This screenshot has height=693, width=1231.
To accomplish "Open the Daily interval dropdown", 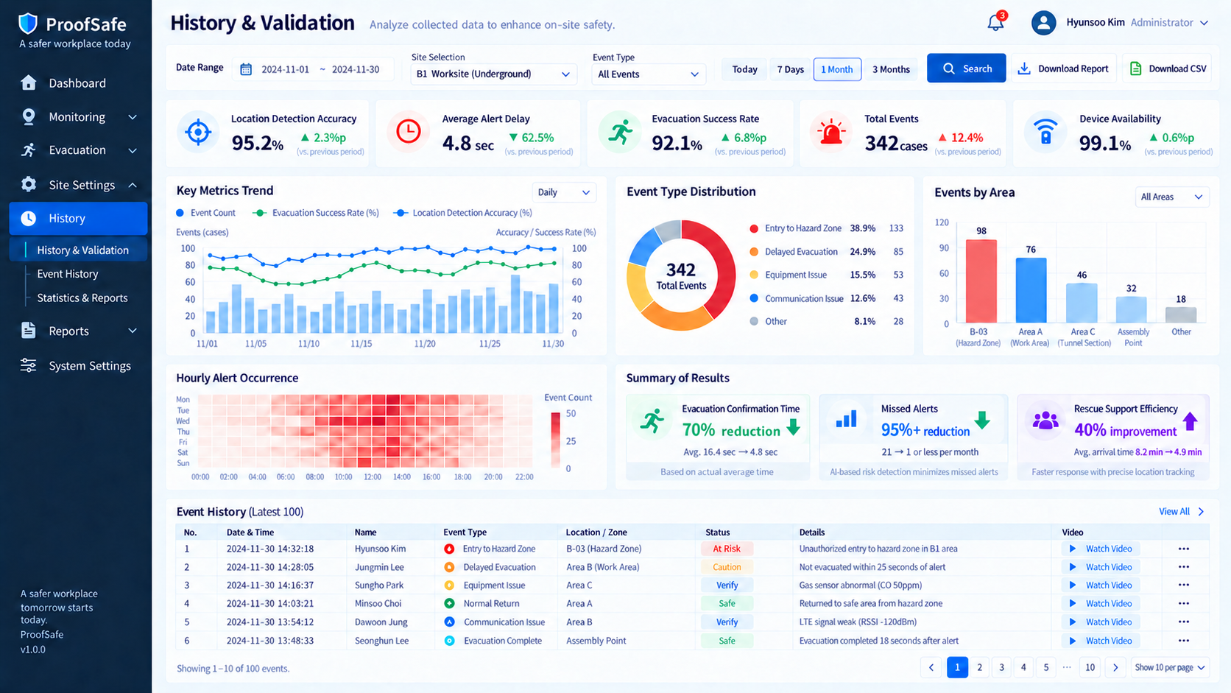I will pyautogui.click(x=564, y=192).
